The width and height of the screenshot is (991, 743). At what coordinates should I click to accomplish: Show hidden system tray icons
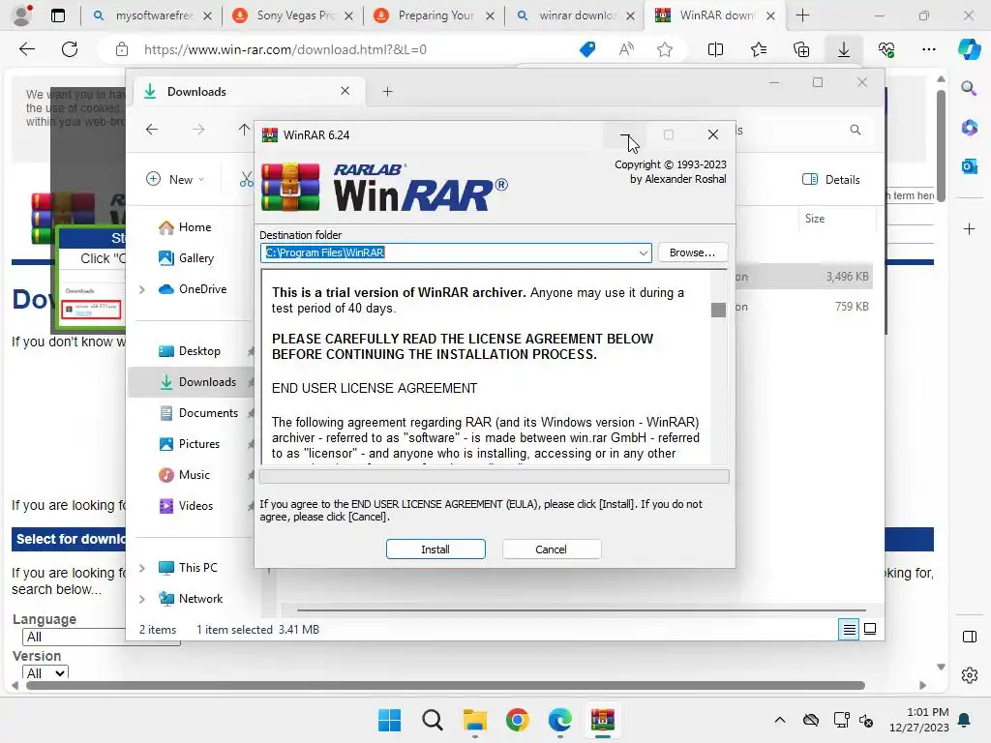tap(780, 720)
